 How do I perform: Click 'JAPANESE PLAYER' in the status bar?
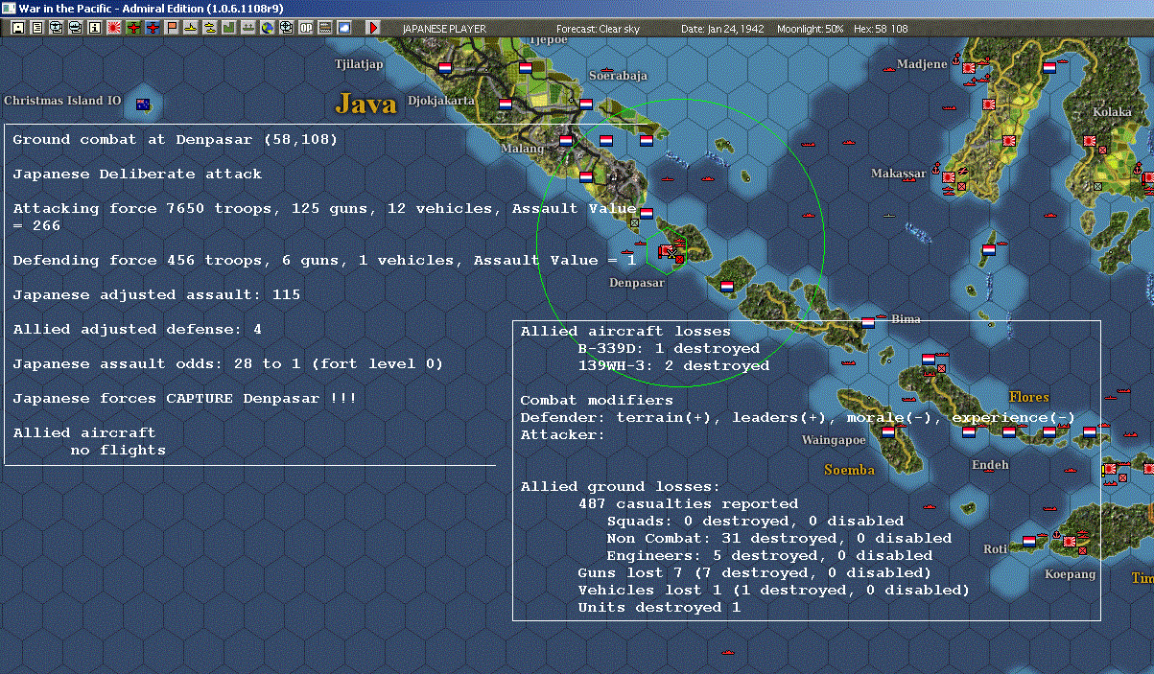tap(444, 29)
